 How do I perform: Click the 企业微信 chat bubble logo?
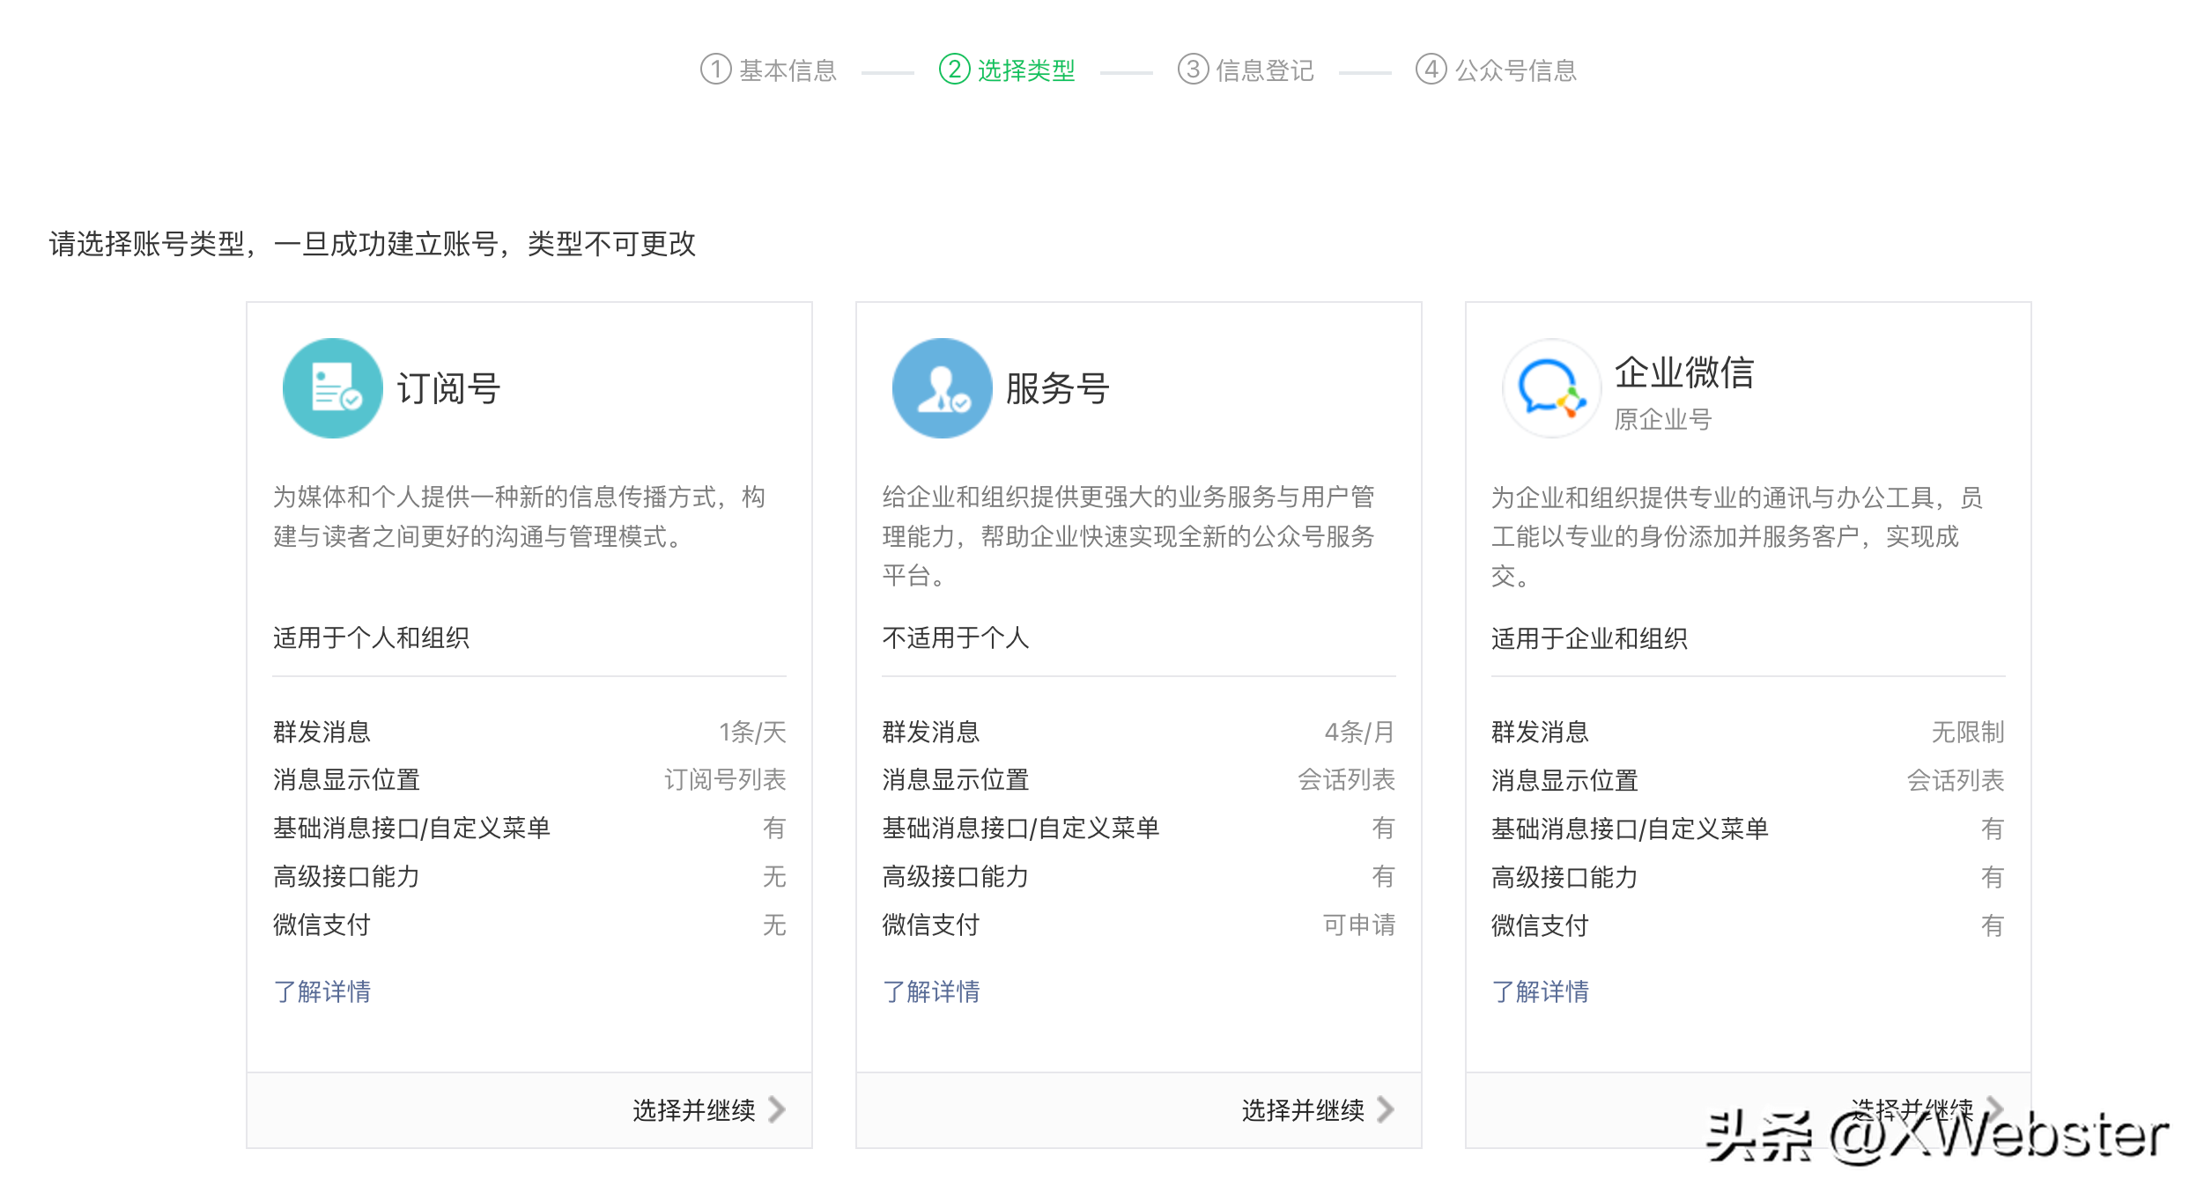coord(1551,388)
